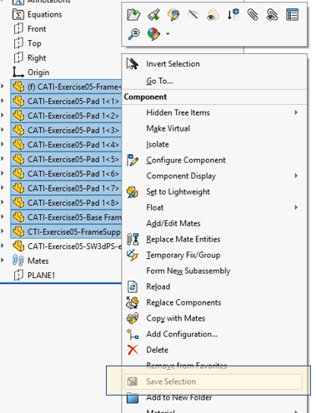Select CTI-Exercise05-FrameSupp component in tree
The width and height of the screenshot is (316, 413).
pyautogui.click(x=66, y=231)
